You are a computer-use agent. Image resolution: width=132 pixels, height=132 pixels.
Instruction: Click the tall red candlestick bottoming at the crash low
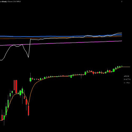pyautogui.click(x=29, y=110)
